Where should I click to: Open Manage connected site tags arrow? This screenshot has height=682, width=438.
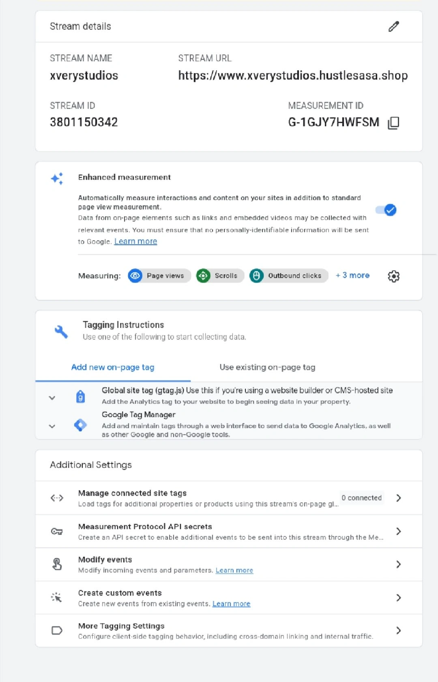(x=399, y=498)
